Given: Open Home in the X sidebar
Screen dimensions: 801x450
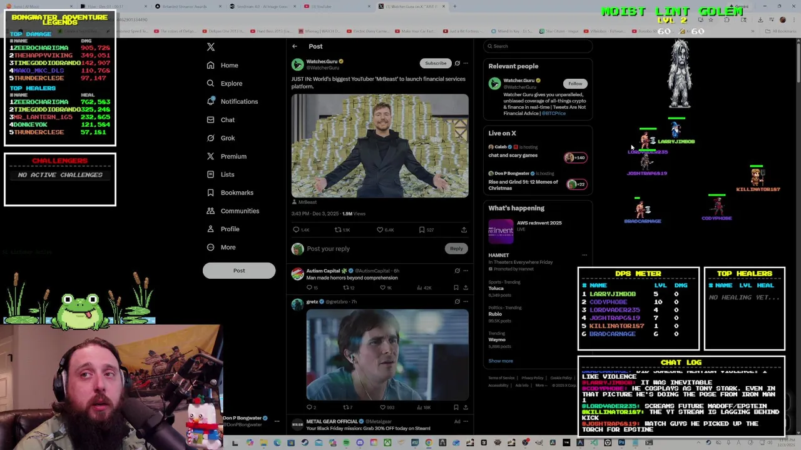Looking at the screenshot, I should (x=222, y=65).
